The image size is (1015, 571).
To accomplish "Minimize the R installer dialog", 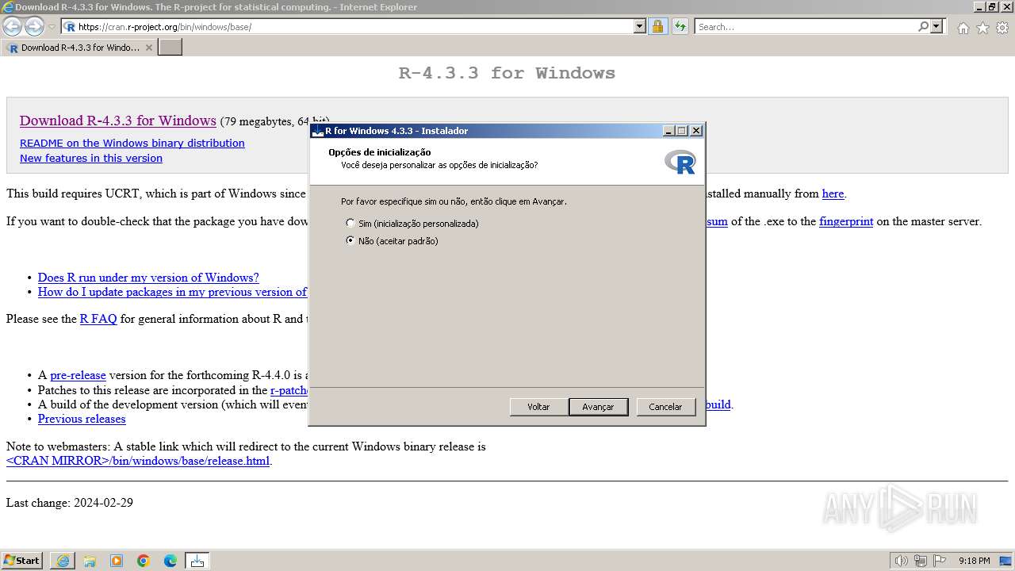I will pyautogui.click(x=668, y=131).
